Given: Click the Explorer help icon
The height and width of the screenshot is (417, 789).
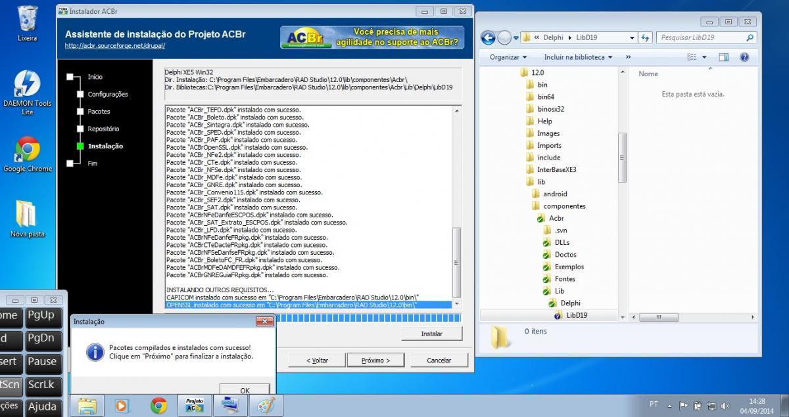Looking at the screenshot, I should point(744,57).
